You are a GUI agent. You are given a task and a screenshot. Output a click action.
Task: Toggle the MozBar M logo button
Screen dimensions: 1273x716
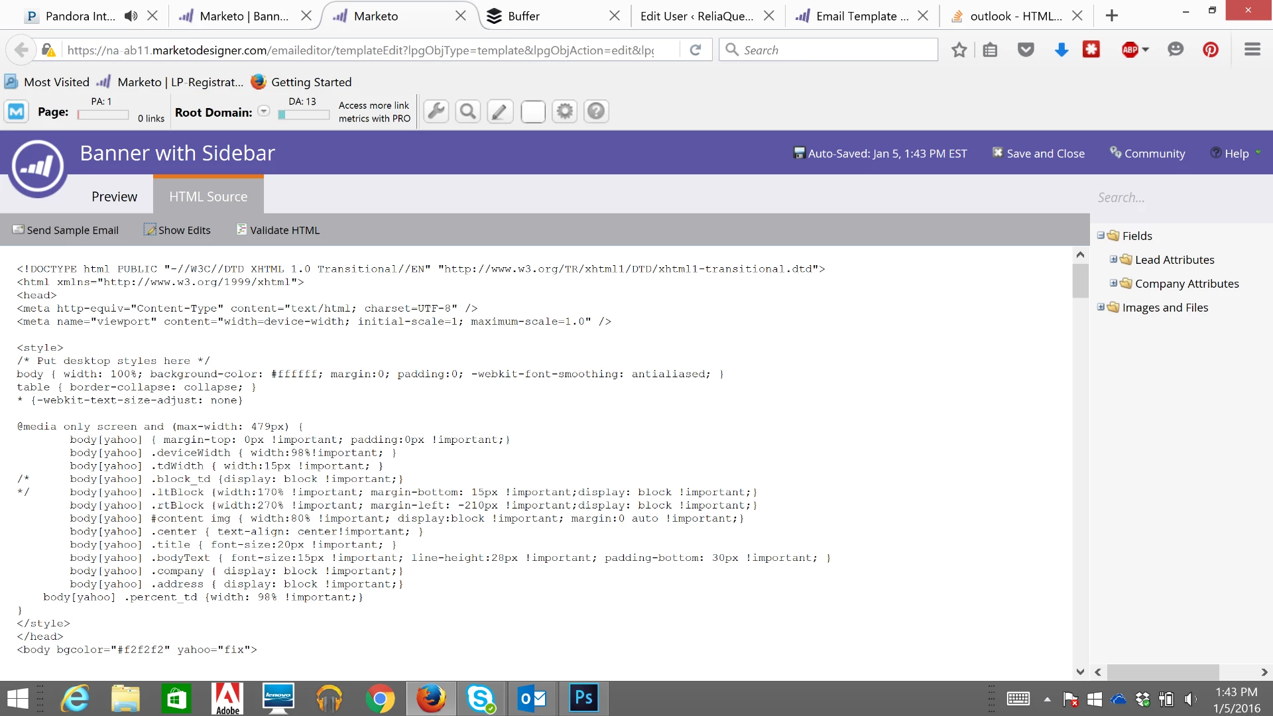pyautogui.click(x=17, y=111)
